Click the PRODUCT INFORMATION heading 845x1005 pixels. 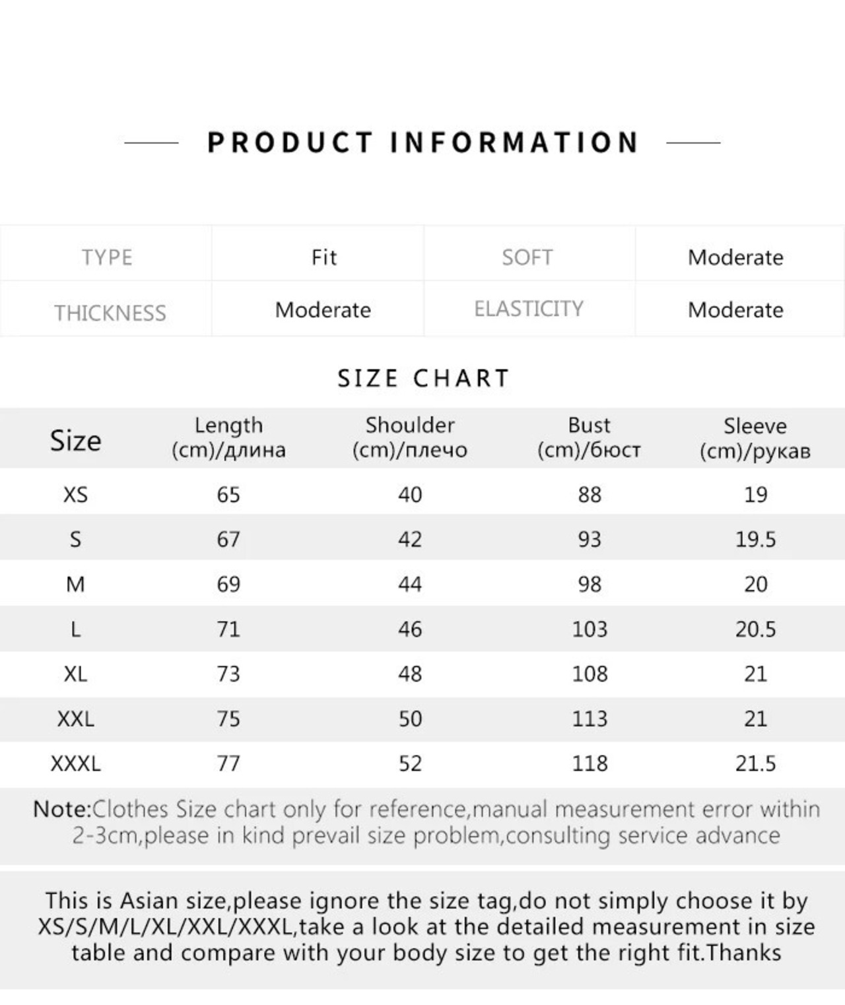coord(422,143)
